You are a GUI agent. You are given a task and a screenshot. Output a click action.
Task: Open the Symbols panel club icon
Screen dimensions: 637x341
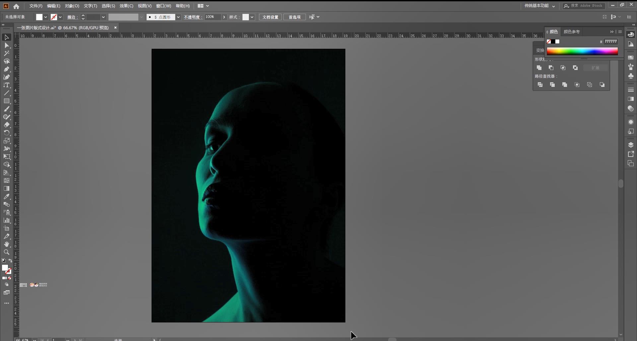click(x=631, y=76)
